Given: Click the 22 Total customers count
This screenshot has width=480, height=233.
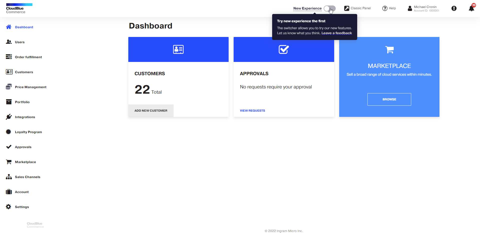Looking at the screenshot, I should 148,90.
